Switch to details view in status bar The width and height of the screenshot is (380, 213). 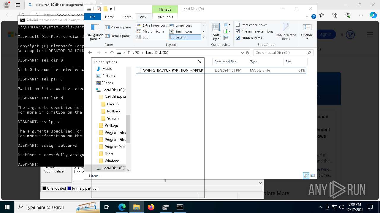306,176
